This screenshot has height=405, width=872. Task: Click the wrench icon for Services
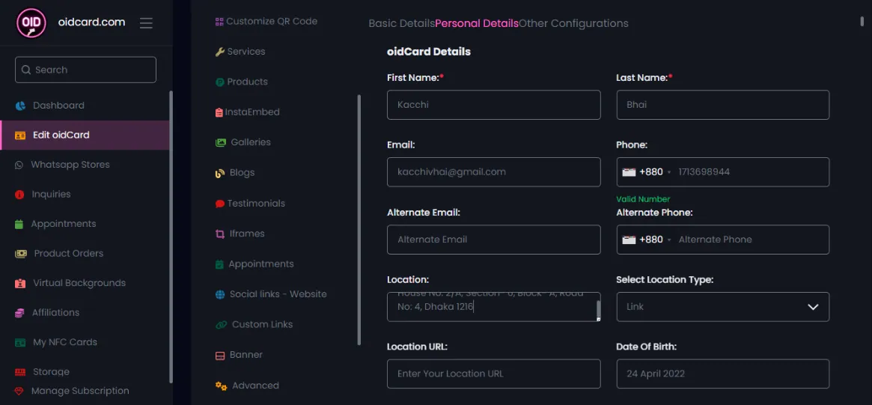pos(220,52)
